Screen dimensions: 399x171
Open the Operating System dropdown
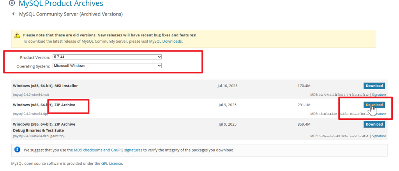(107, 66)
